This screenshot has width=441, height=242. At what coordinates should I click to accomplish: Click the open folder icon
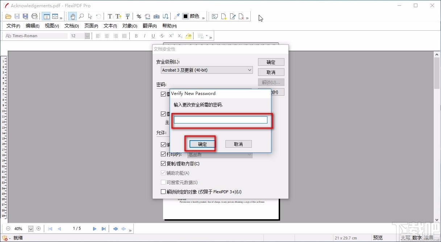coord(8,16)
